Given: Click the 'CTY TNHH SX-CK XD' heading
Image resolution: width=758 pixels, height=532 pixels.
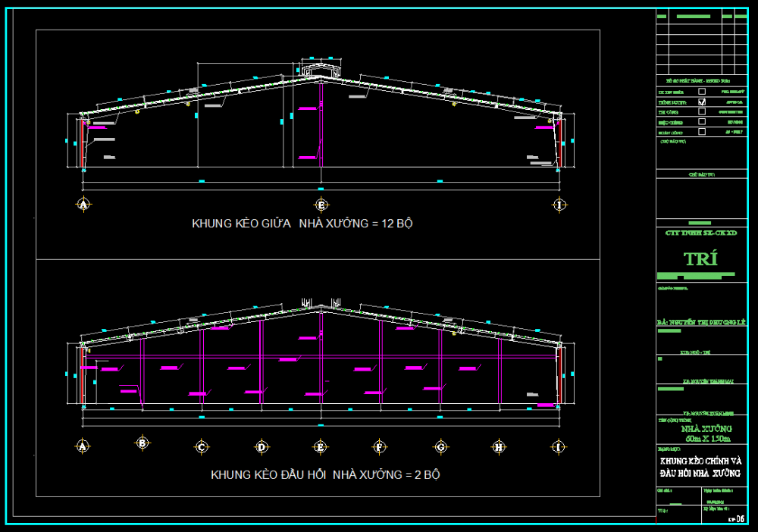Looking at the screenshot, I should tap(701, 233).
